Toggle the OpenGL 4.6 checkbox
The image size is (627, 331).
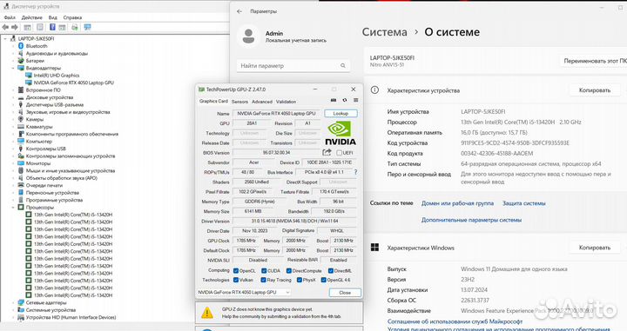coord(323,280)
